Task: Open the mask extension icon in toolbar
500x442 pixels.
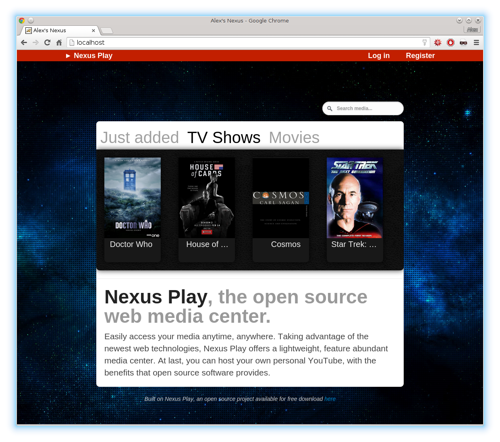Action: click(463, 43)
